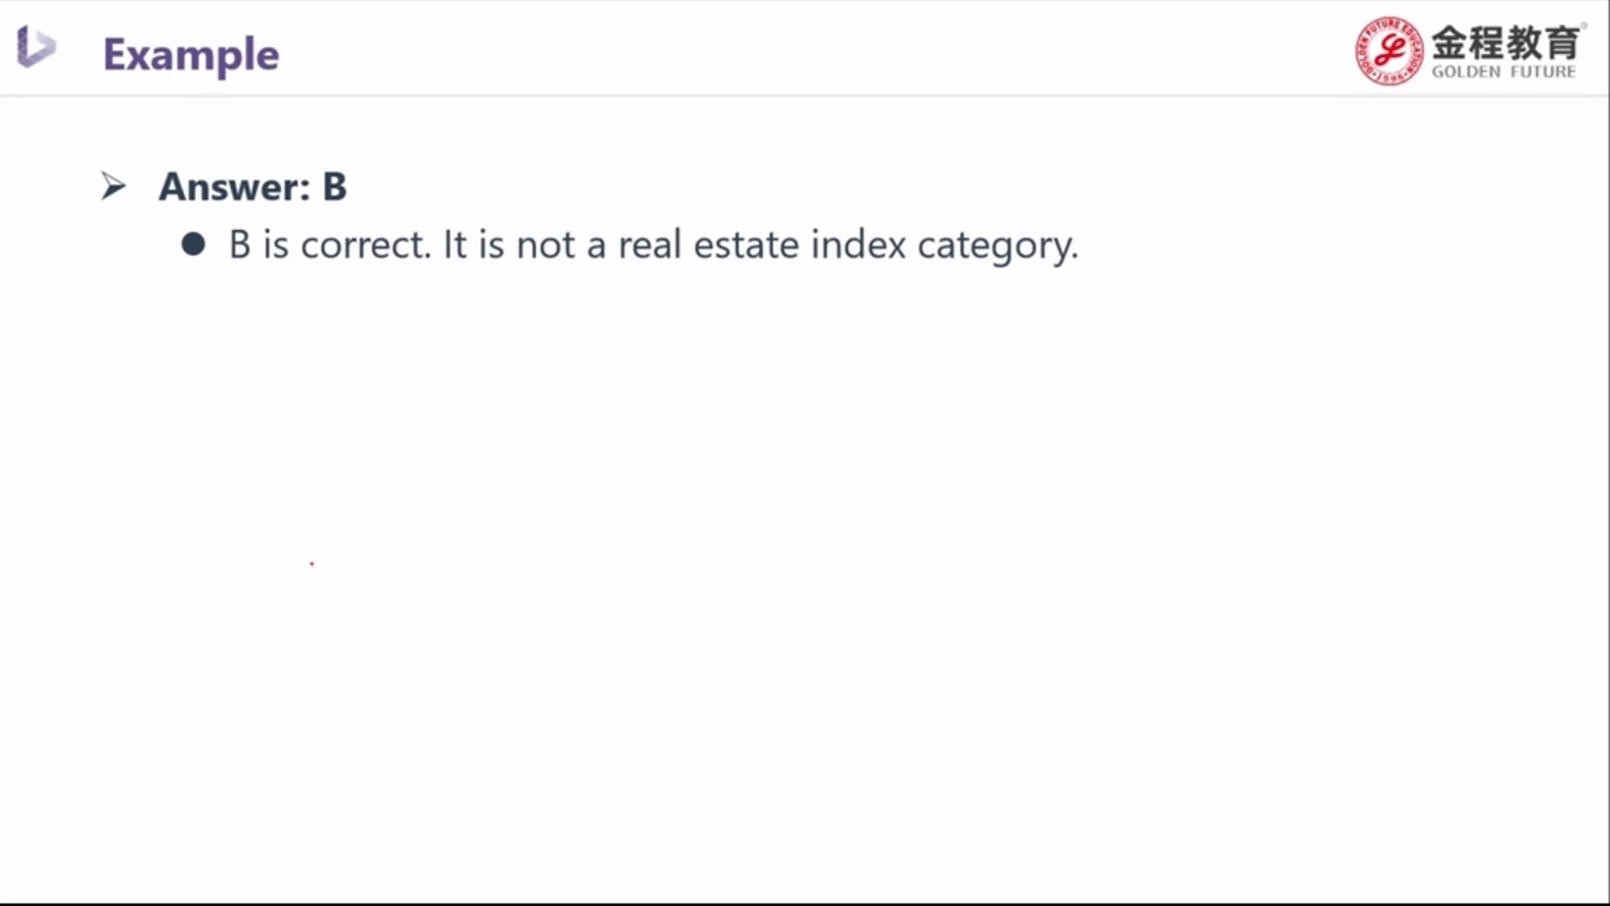Click the small red laser pointer dot

(311, 563)
